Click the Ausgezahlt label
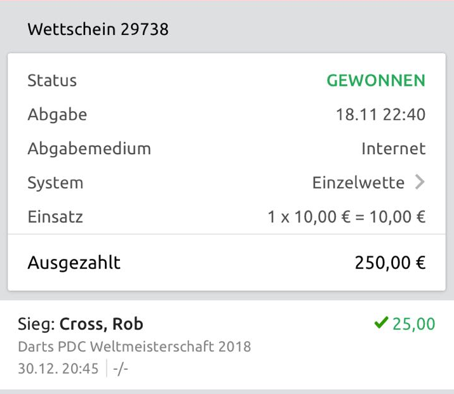 pyautogui.click(x=74, y=263)
